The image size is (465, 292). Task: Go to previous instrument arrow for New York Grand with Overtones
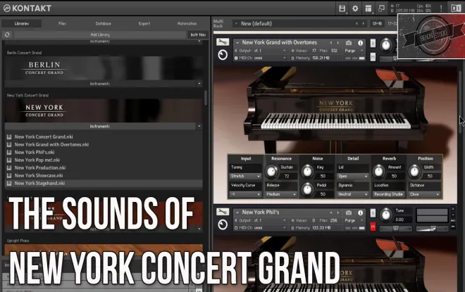331,43
